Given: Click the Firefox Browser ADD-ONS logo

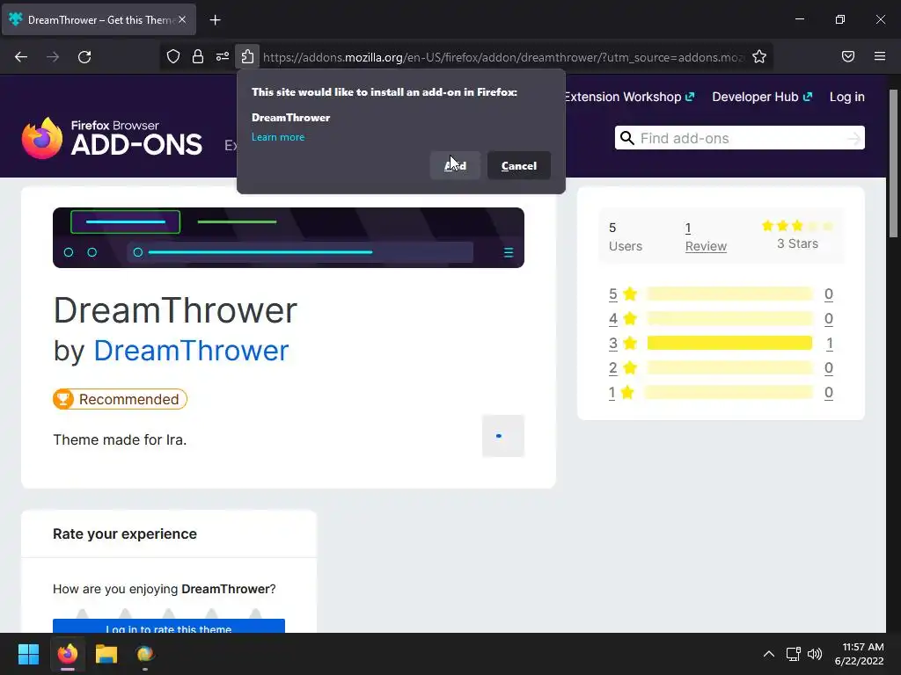Looking at the screenshot, I should click(112, 138).
